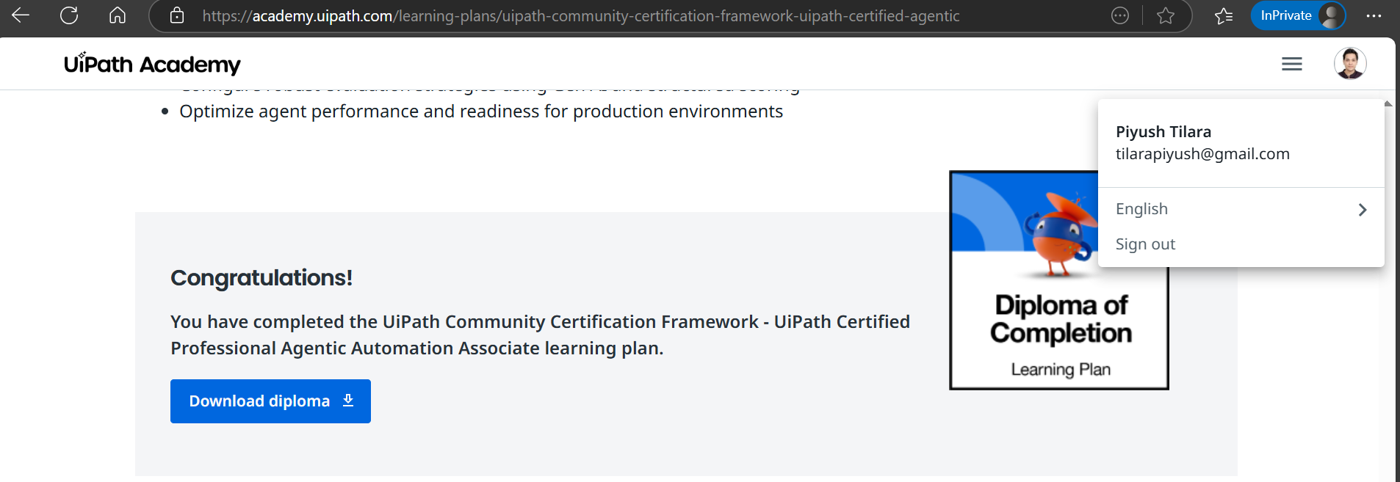Click the page scrollbar up arrow
The height and width of the screenshot is (482, 1400).
(1388, 103)
